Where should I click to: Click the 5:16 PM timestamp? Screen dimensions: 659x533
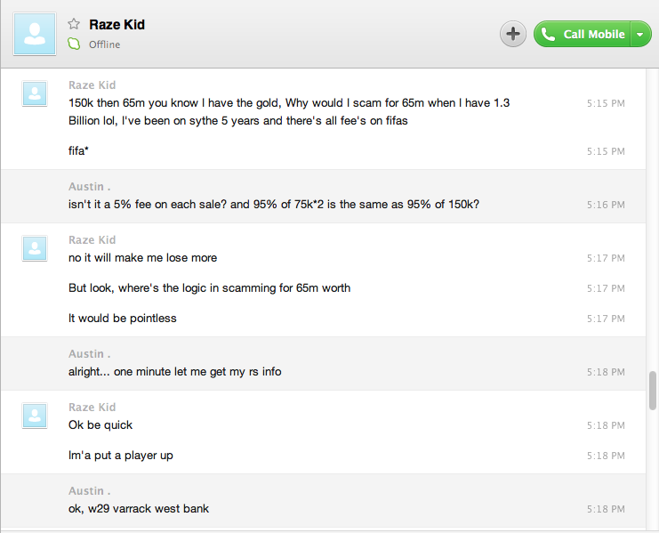point(606,205)
